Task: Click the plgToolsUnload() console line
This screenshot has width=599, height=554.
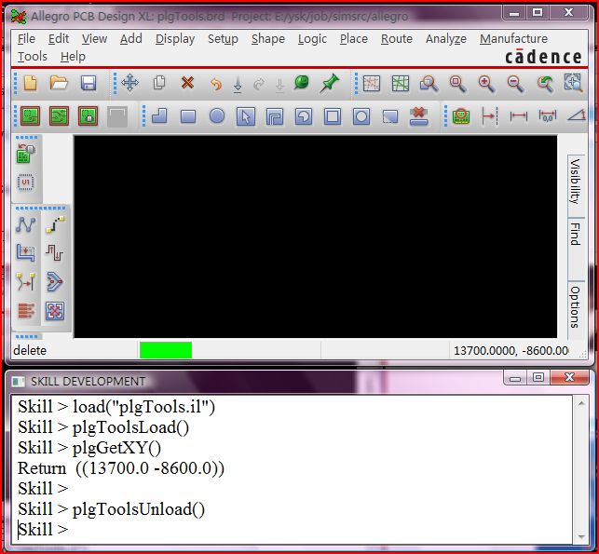Action: coord(111,509)
